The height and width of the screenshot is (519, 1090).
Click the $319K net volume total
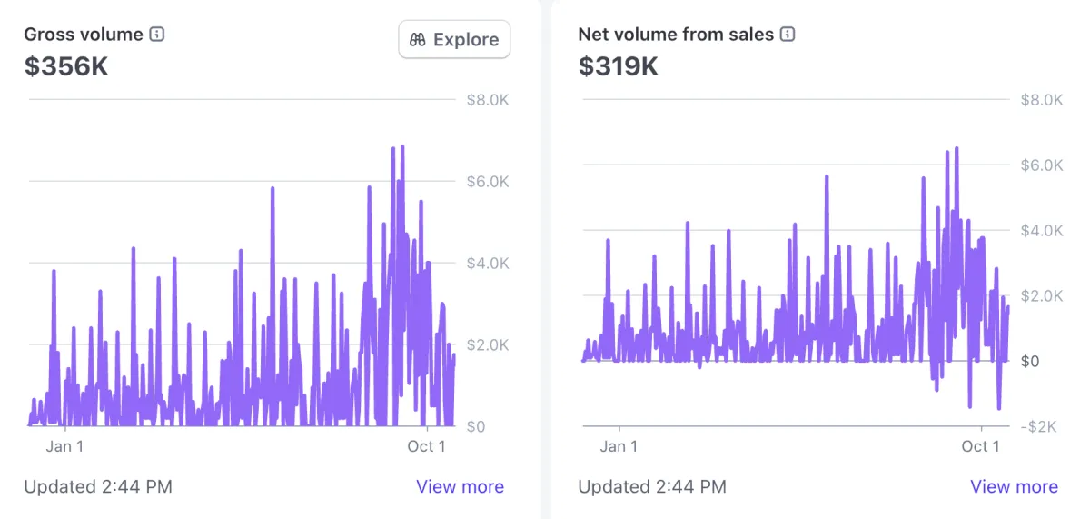coord(619,66)
